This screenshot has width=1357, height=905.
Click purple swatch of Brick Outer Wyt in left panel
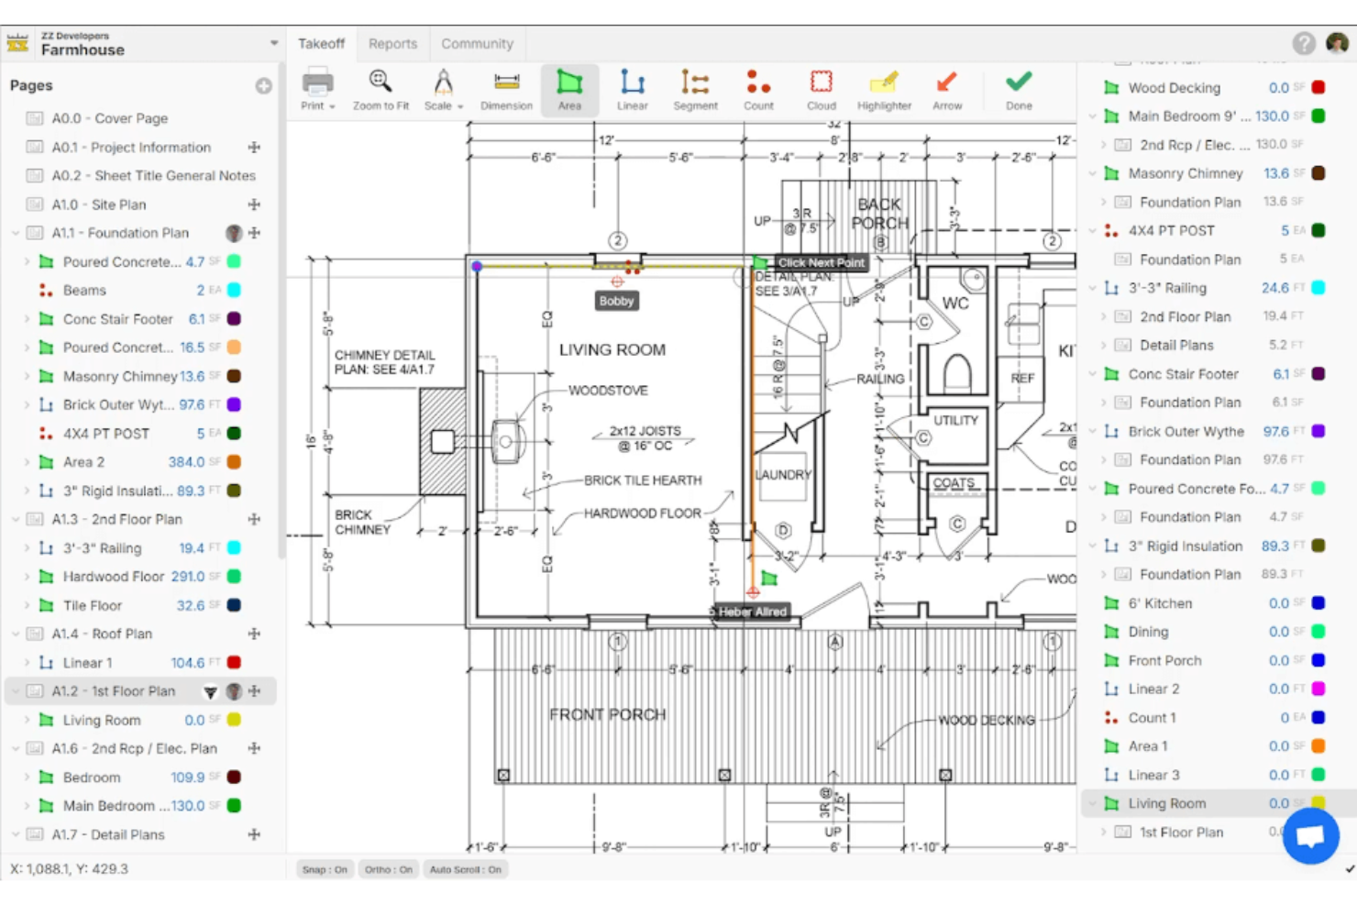coord(234,404)
